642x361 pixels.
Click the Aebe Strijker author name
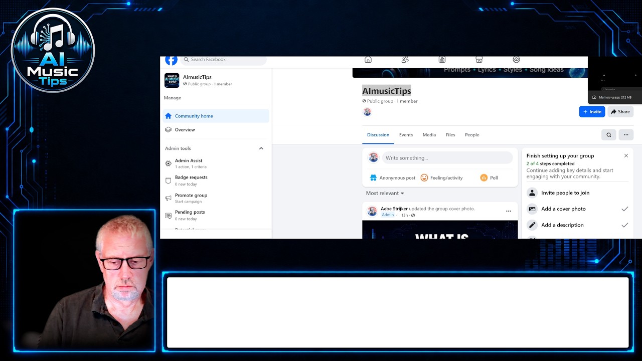394,209
